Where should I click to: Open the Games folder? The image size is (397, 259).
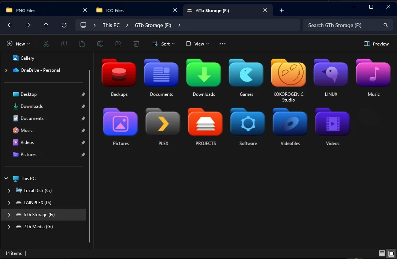coord(246,73)
